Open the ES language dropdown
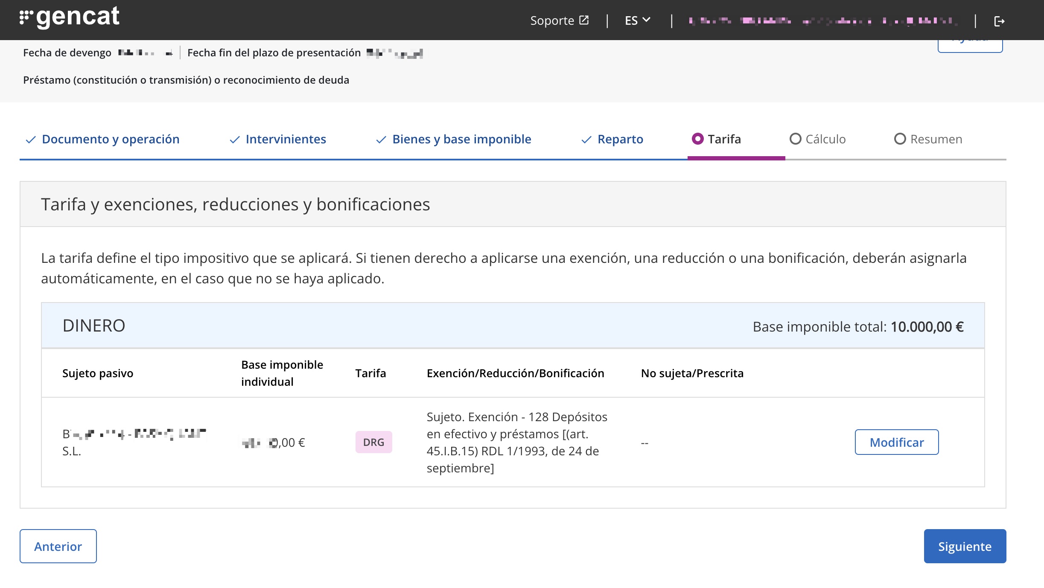Screen dimensions: 1044x588 (x=631, y=20)
